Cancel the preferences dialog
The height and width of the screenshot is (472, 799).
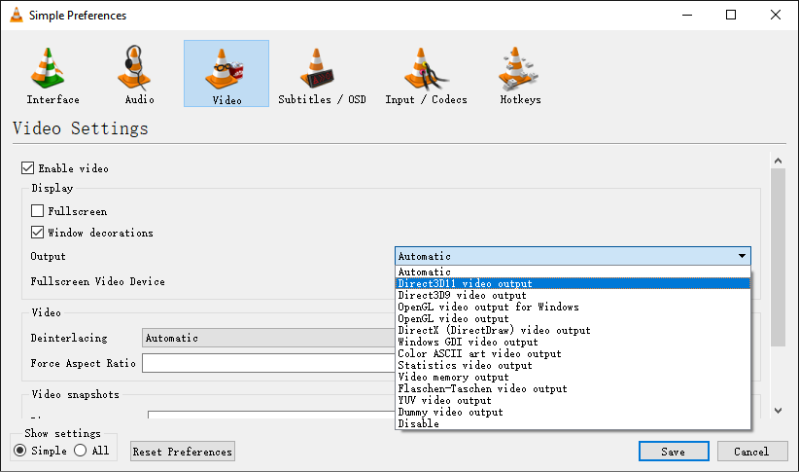[752, 452]
